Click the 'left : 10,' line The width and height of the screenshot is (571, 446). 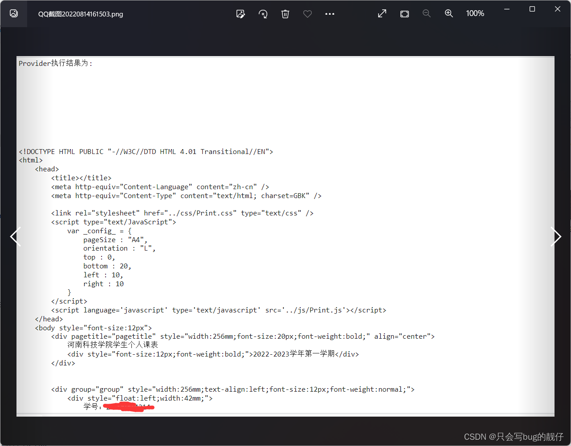103,275
